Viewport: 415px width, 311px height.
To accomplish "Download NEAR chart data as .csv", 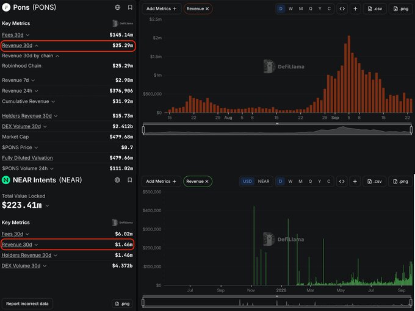I will point(375,182).
